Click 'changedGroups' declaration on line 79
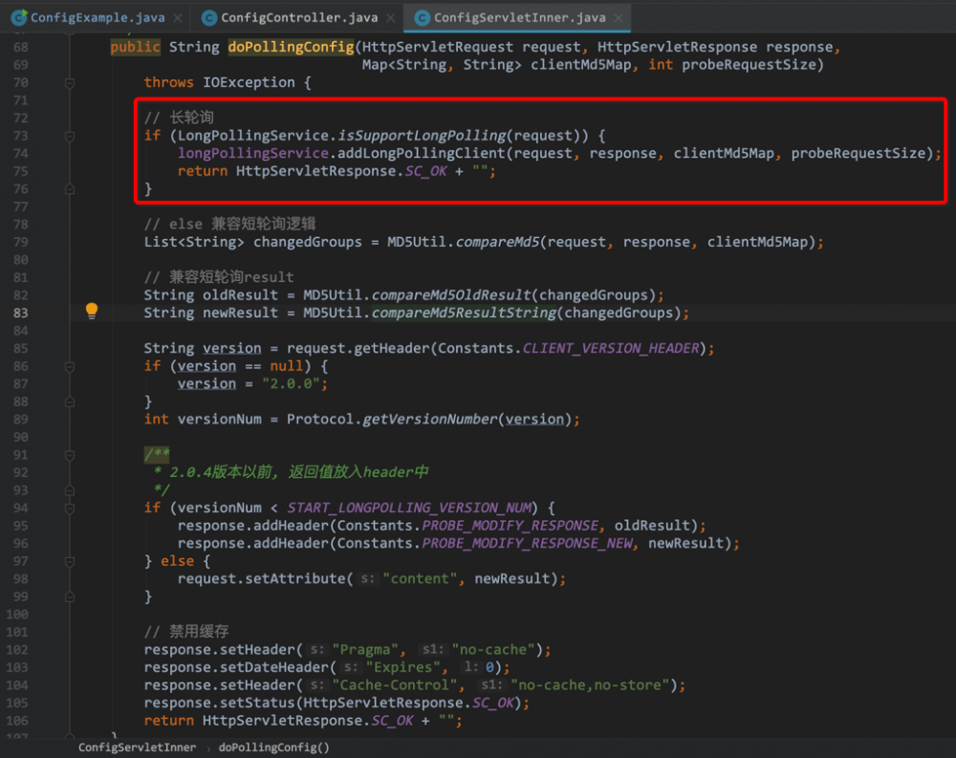Viewport: 956px width, 758px height. 307,242
